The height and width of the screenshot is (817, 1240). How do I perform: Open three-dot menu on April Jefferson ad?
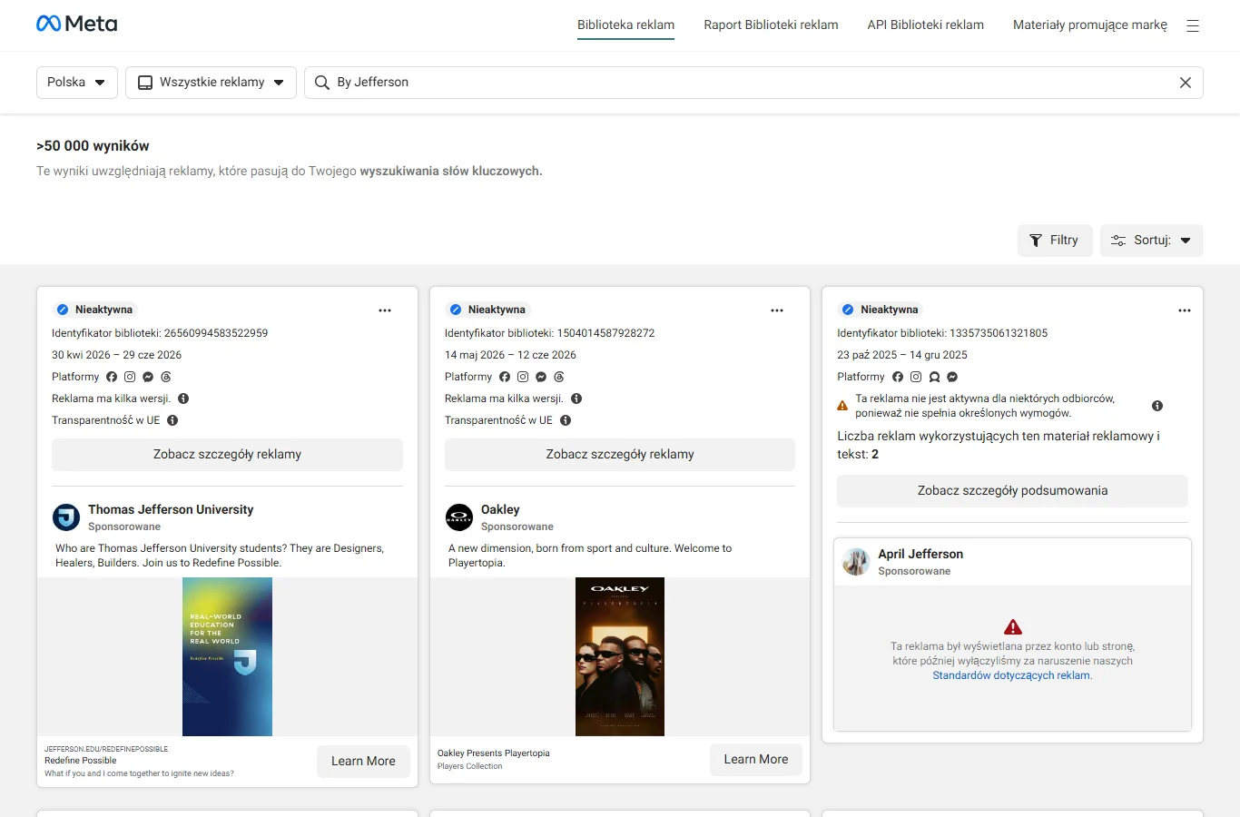point(1185,310)
